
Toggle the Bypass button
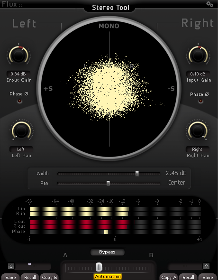click(x=107, y=252)
